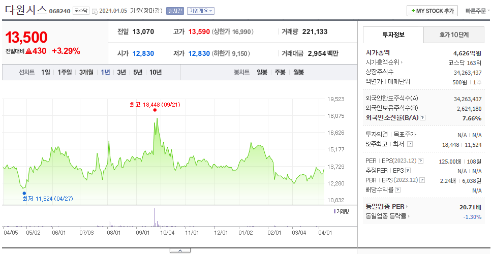492x254 pixels.
Task: Click the -1.30% sector change value
Action: tap(472, 217)
